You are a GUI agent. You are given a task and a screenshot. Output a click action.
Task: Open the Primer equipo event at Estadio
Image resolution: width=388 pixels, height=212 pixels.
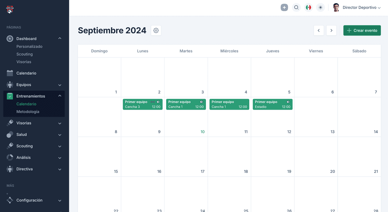coord(272,104)
